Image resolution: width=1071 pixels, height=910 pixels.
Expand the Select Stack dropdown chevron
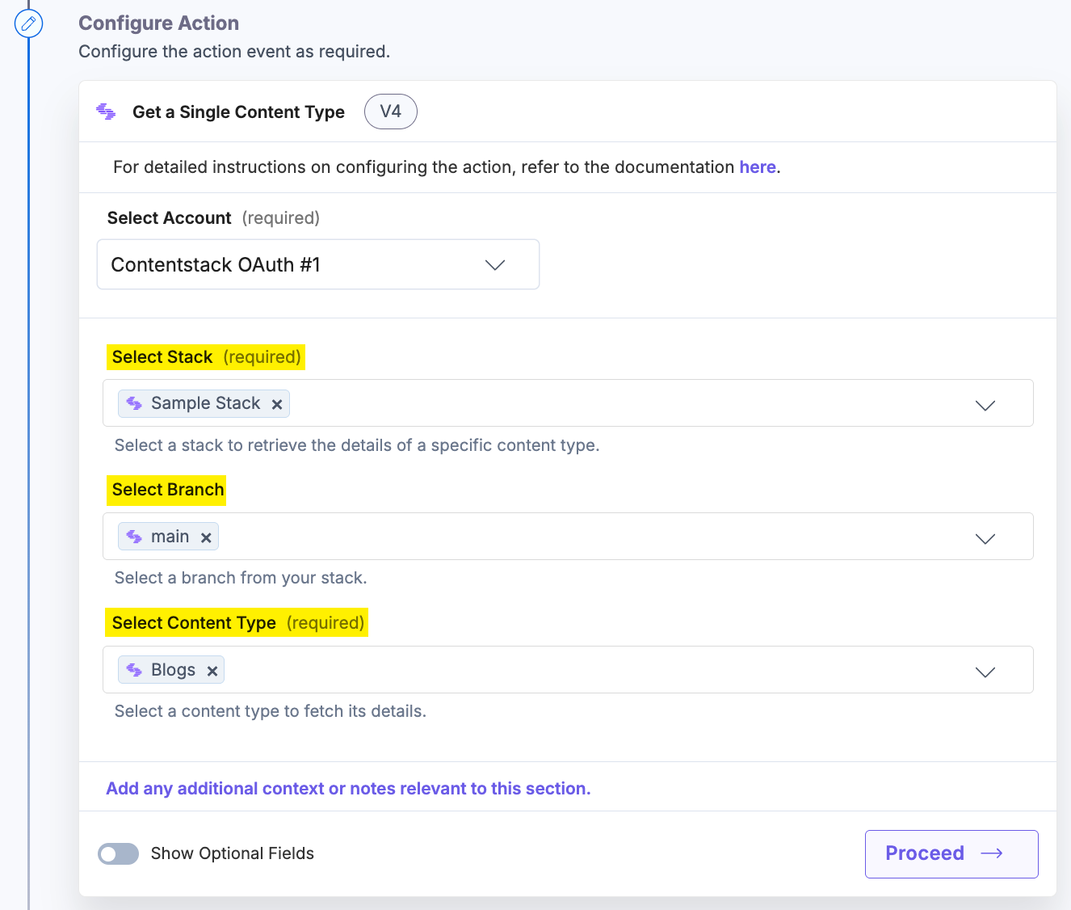[x=985, y=405]
